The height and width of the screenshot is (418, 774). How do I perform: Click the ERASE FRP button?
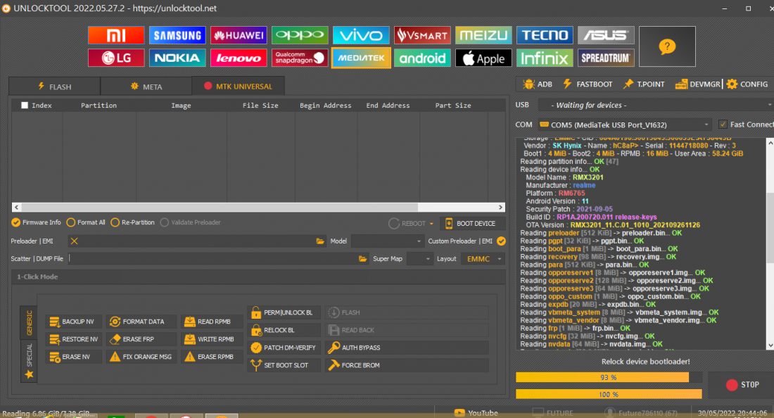click(141, 339)
